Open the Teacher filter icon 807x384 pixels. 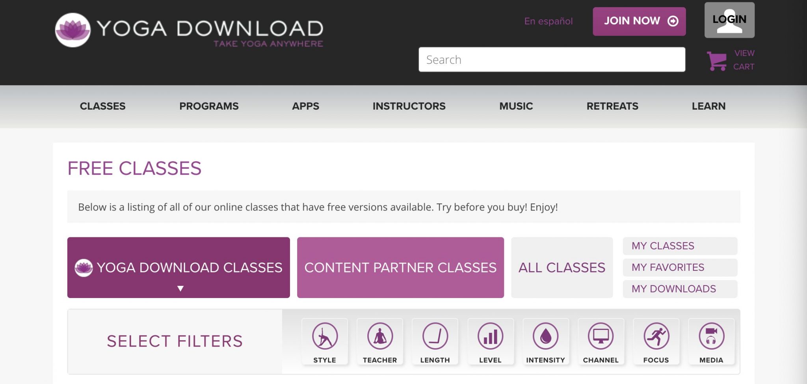[x=380, y=342]
